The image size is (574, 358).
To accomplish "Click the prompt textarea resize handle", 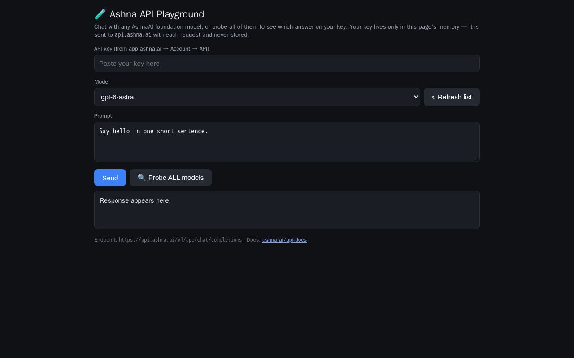I will (x=477, y=159).
